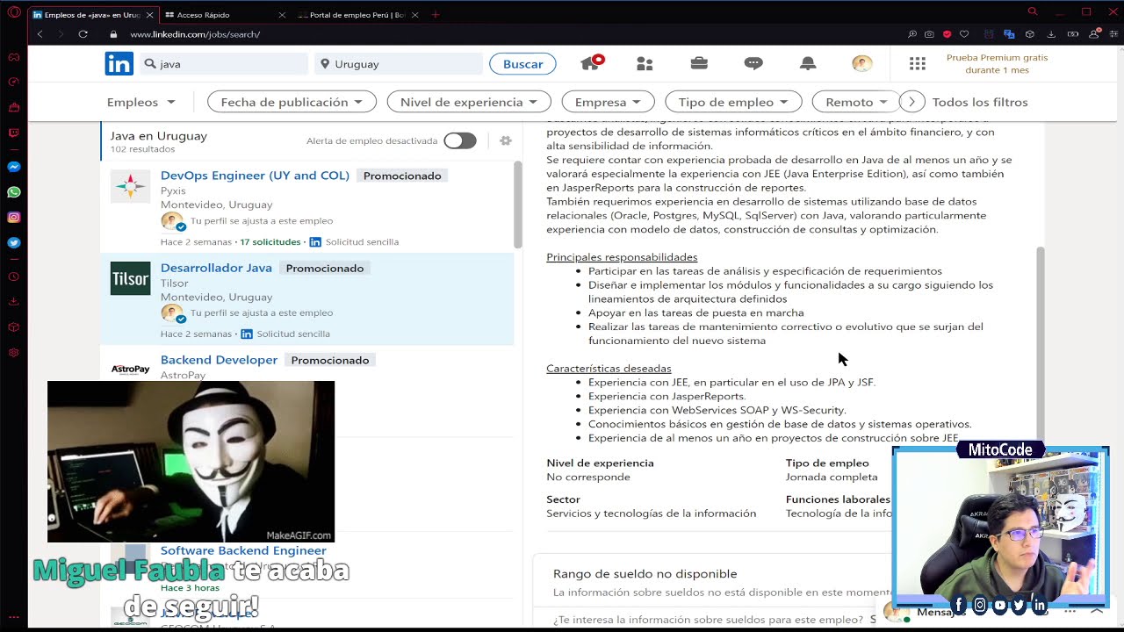The height and width of the screenshot is (632, 1124).
Task: Open Extensions cube icon in sidebar
Action: click(x=13, y=327)
